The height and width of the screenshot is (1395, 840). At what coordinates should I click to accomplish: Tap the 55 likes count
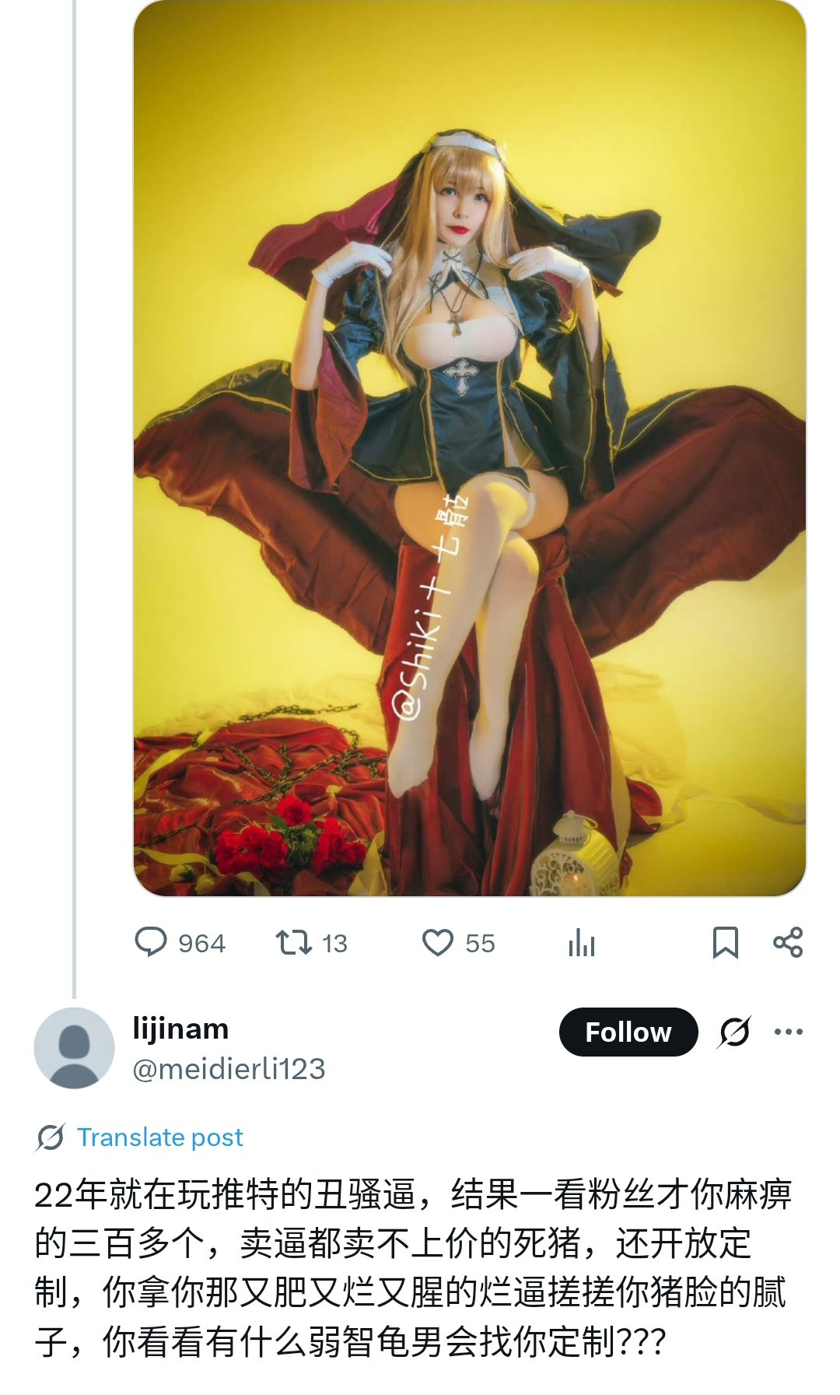[480, 943]
